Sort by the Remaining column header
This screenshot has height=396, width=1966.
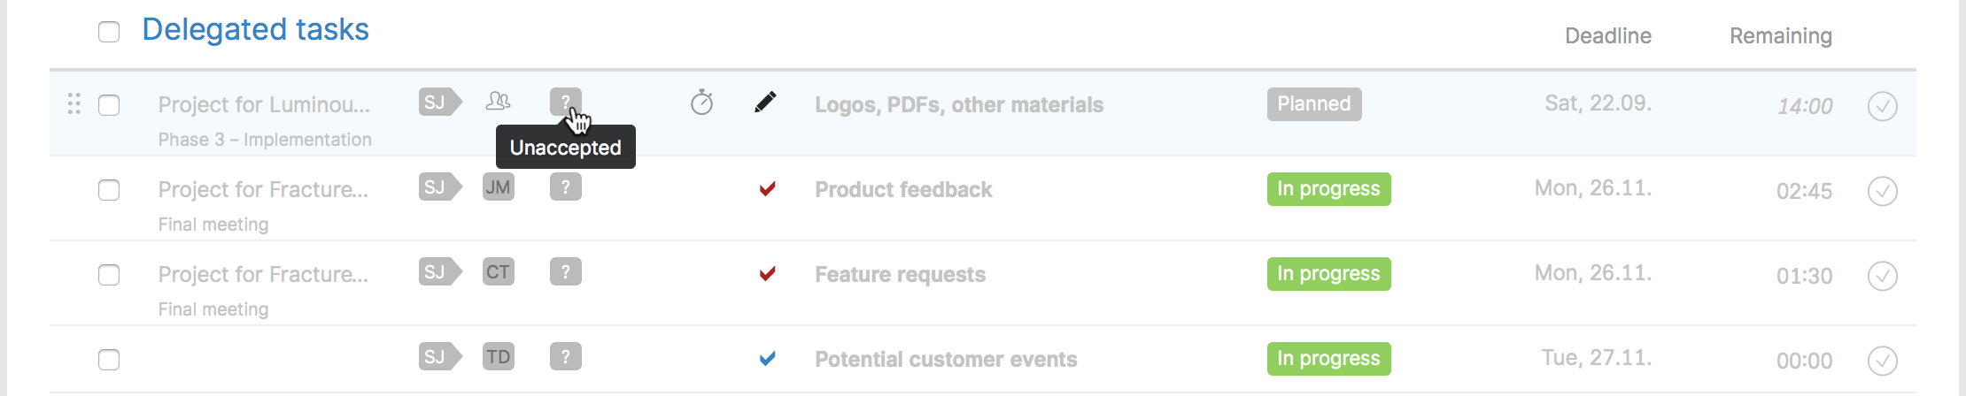coord(1781,36)
